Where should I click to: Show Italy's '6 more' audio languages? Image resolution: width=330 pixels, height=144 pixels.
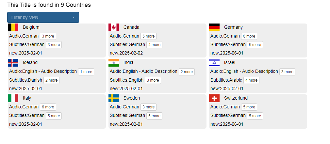click(x=48, y=107)
